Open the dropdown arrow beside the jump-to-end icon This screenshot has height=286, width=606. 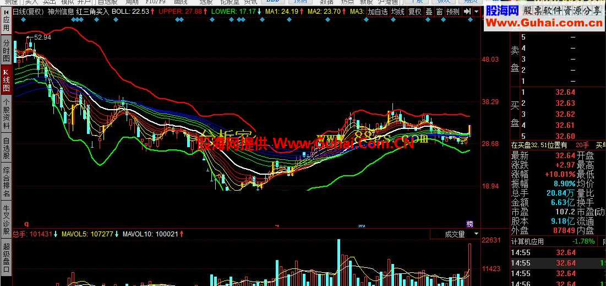pyautogui.click(x=476, y=12)
